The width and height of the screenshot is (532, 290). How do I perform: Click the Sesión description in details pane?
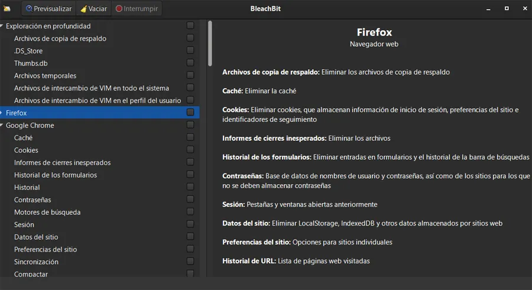tap(300, 204)
